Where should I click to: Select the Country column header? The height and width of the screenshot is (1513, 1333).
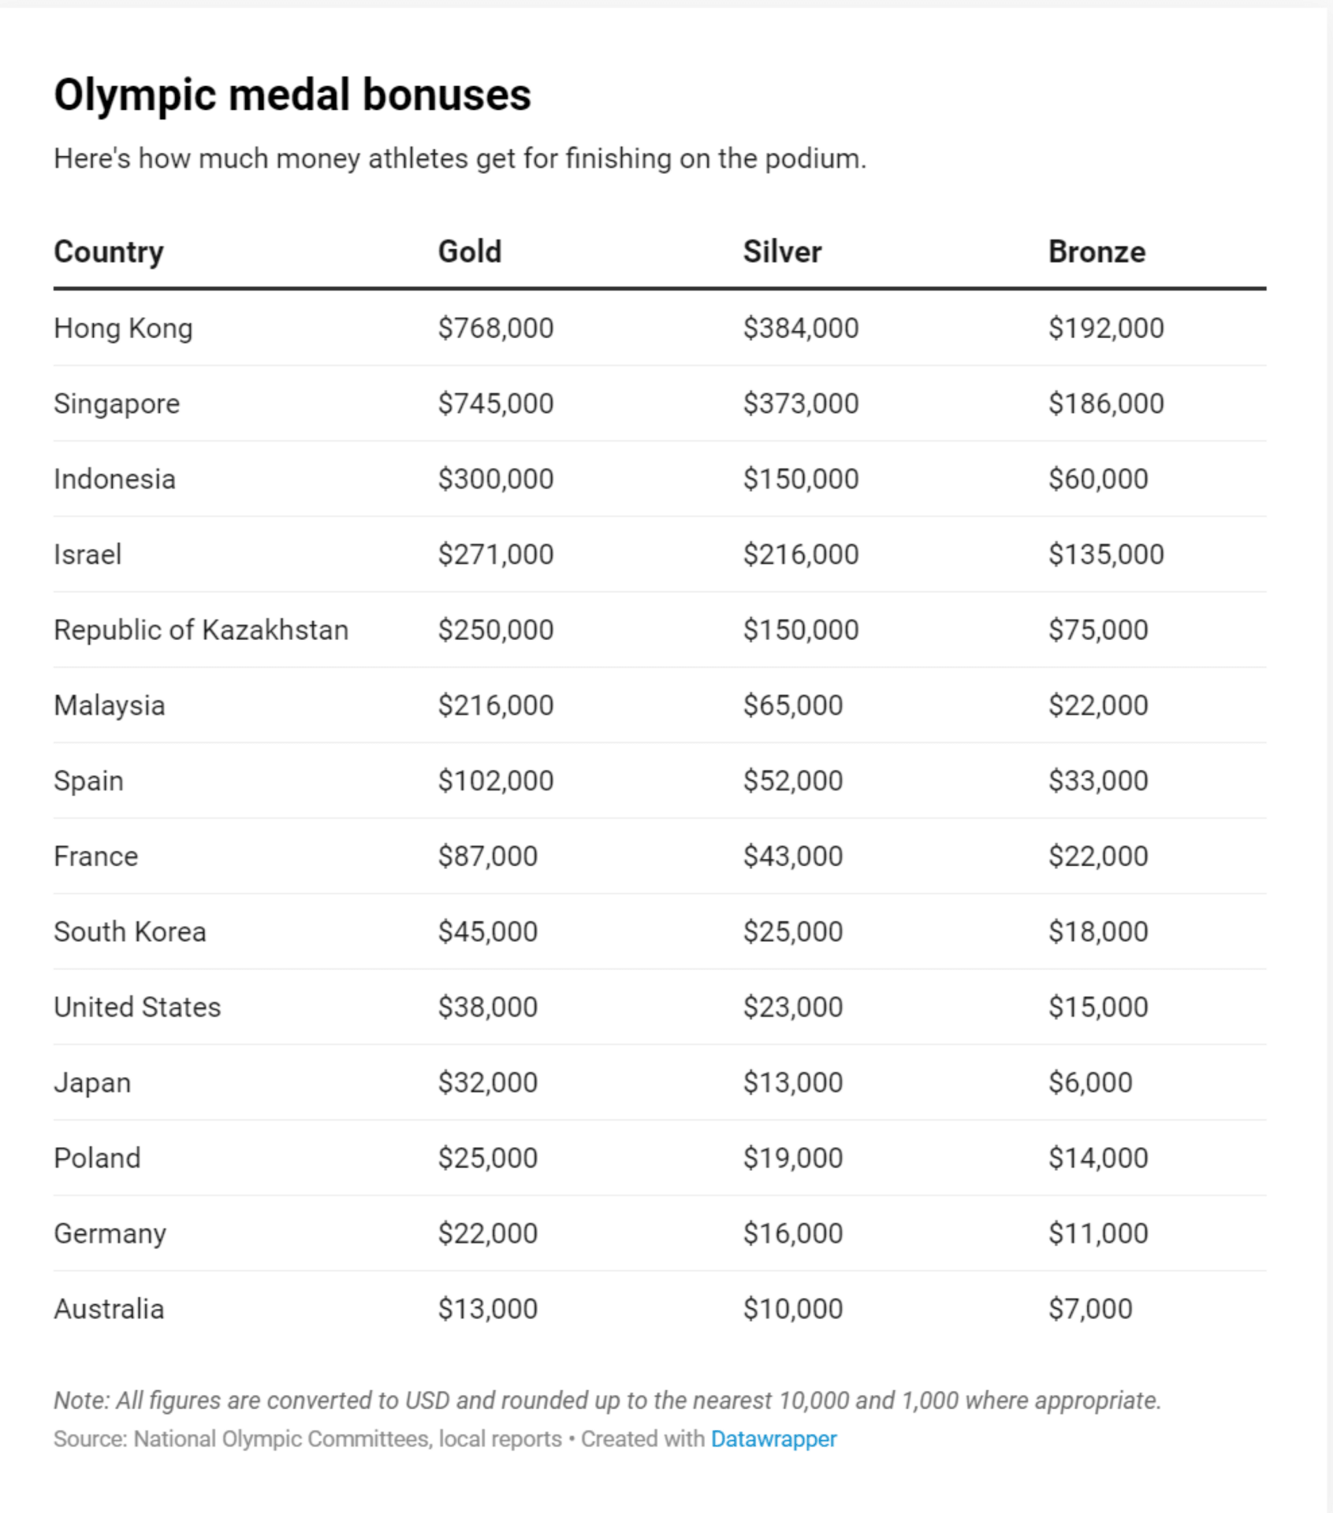pos(109,252)
